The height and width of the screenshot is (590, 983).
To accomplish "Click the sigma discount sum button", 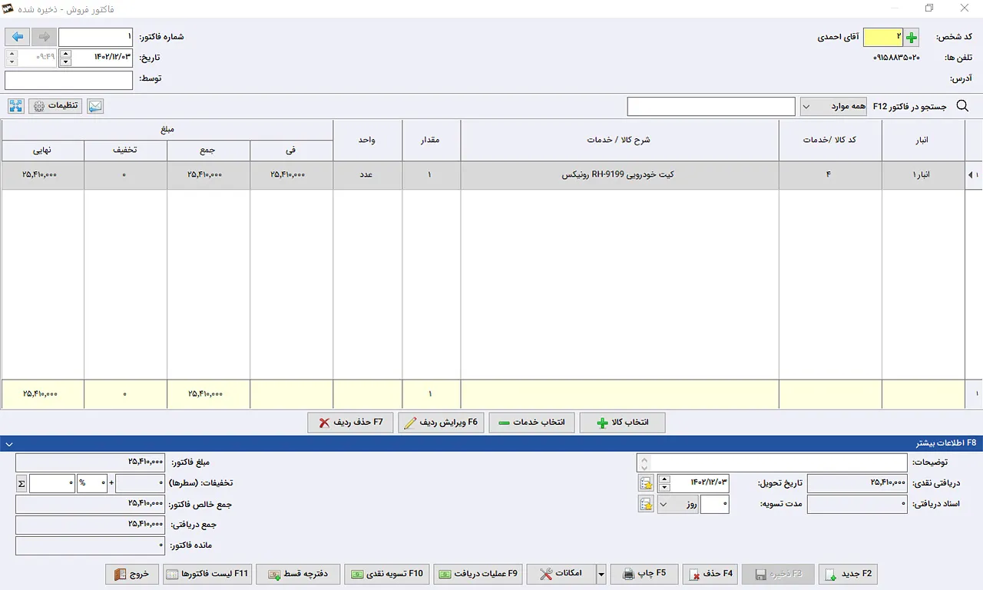I will click(22, 483).
